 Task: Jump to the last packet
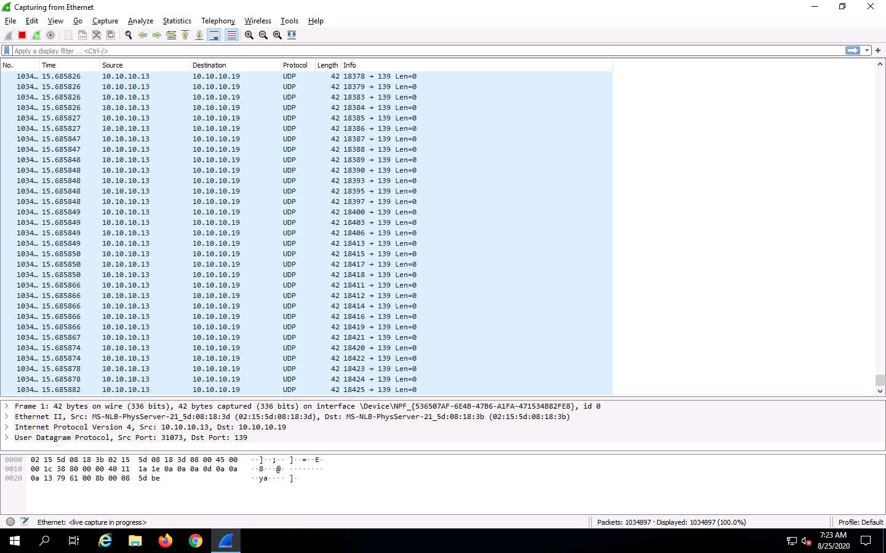click(199, 35)
